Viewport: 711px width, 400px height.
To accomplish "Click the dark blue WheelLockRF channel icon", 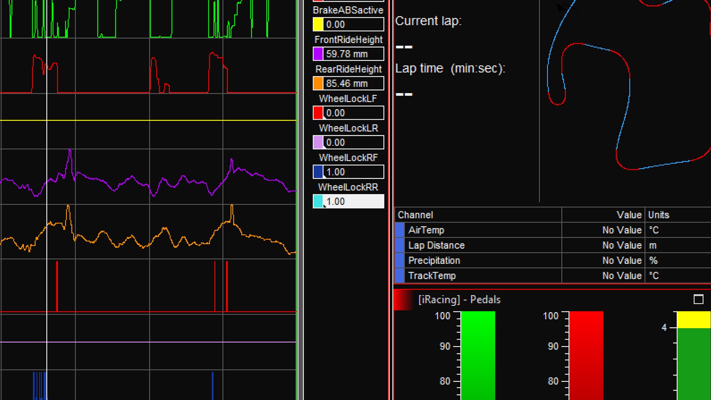I will pos(318,172).
